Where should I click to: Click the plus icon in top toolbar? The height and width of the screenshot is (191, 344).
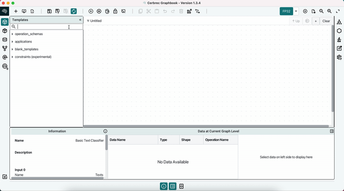(x=16, y=11)
